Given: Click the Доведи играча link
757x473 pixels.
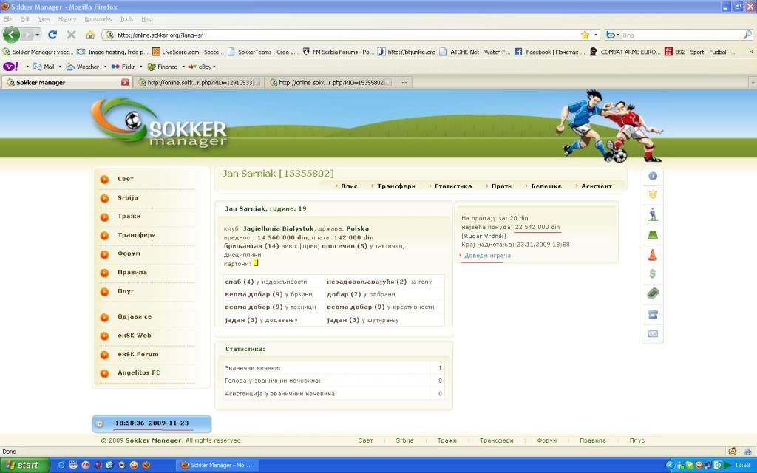Looking at the screenshot, I should 487,256.
